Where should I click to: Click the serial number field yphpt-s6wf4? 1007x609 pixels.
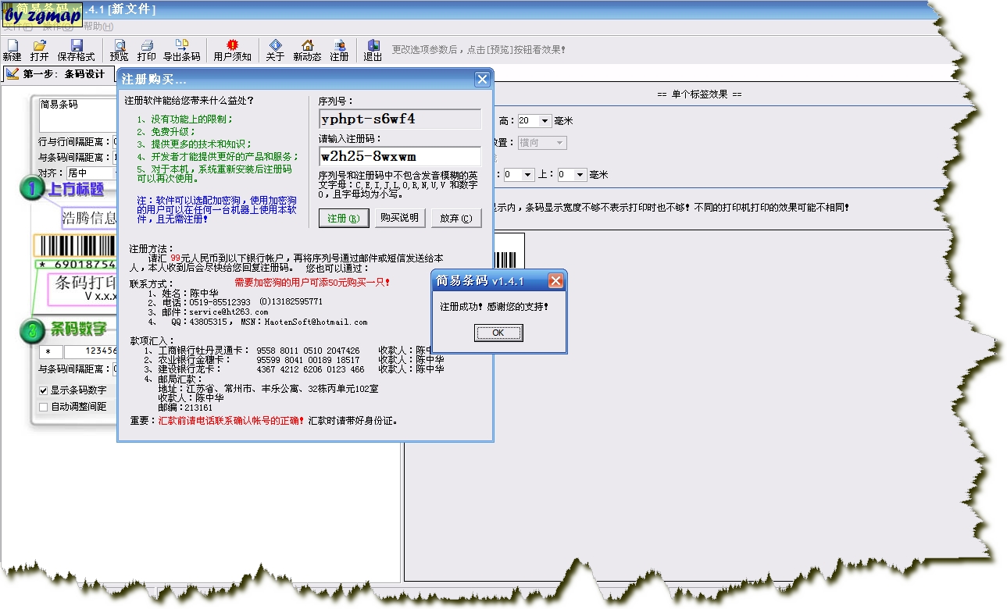point(400,119)
